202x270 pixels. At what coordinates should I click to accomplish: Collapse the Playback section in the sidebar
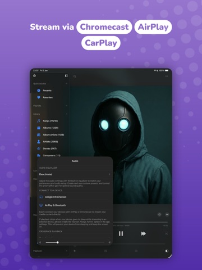[x=67, y=251]
